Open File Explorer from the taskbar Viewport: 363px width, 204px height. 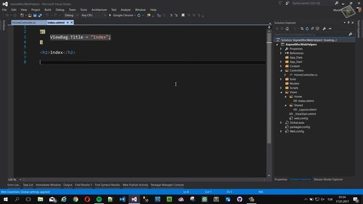(x=40, y=199)
